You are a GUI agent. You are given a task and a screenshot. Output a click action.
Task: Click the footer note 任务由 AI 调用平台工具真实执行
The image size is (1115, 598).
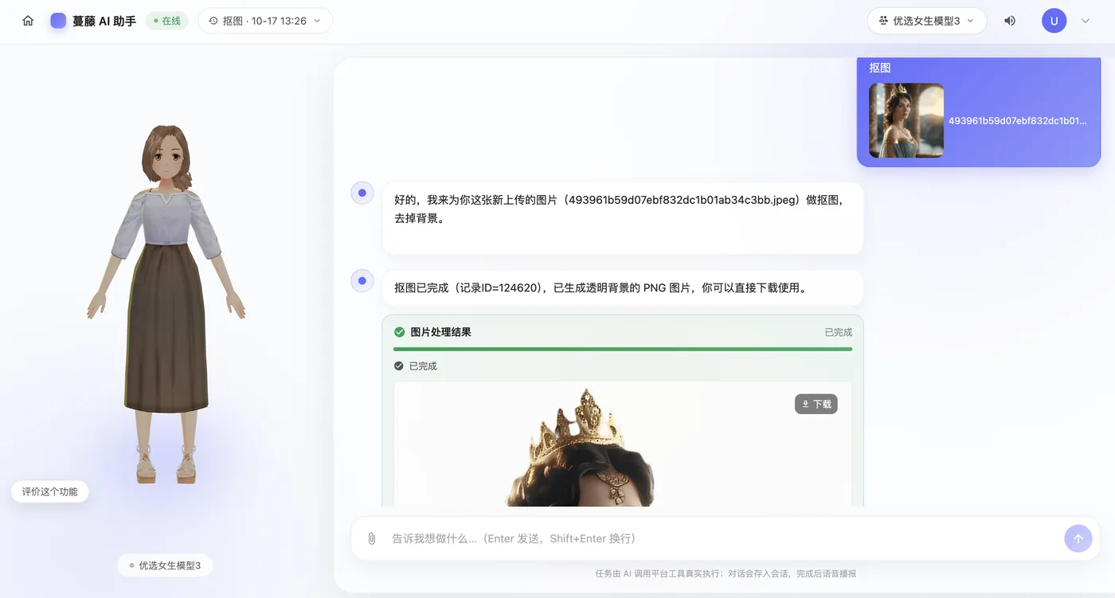point(725,573)
